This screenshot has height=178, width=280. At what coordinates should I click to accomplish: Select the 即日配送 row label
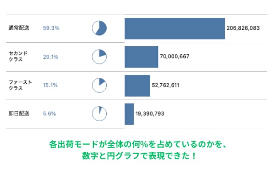19,113
